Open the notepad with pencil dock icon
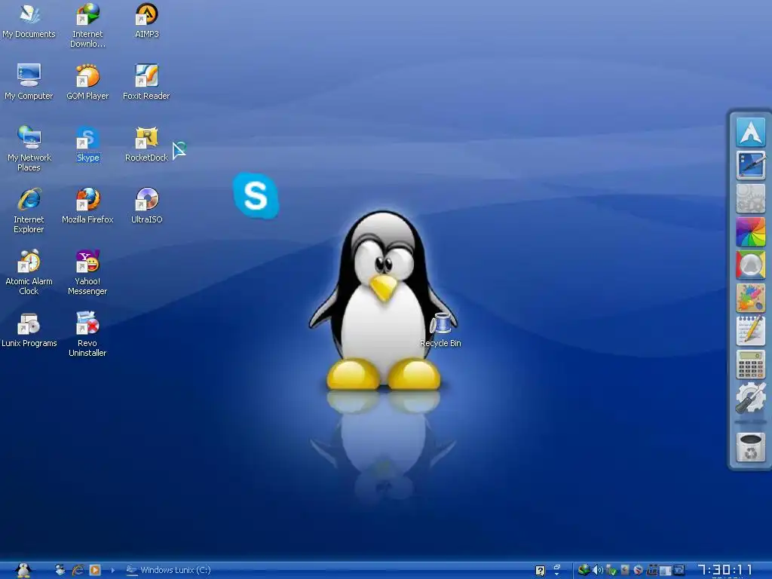The width and height of the screenshot is (772, 579). pyautogui.click(x=750, y=332)
